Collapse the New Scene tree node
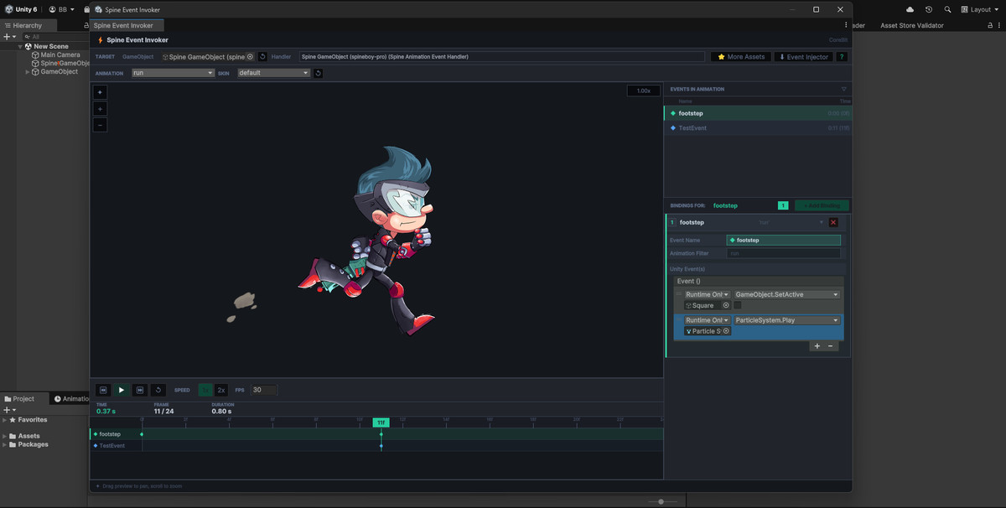The height and width of the screenshot is (508, 1006). click(x=21, y=46)
